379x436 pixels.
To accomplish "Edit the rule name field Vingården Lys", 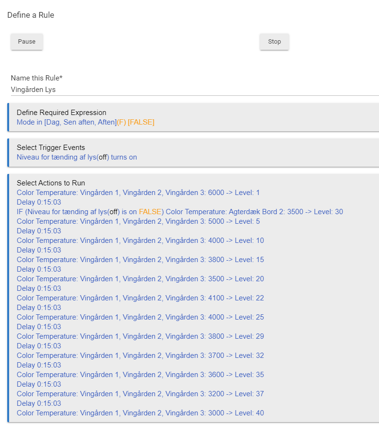I will pos(195,90).
